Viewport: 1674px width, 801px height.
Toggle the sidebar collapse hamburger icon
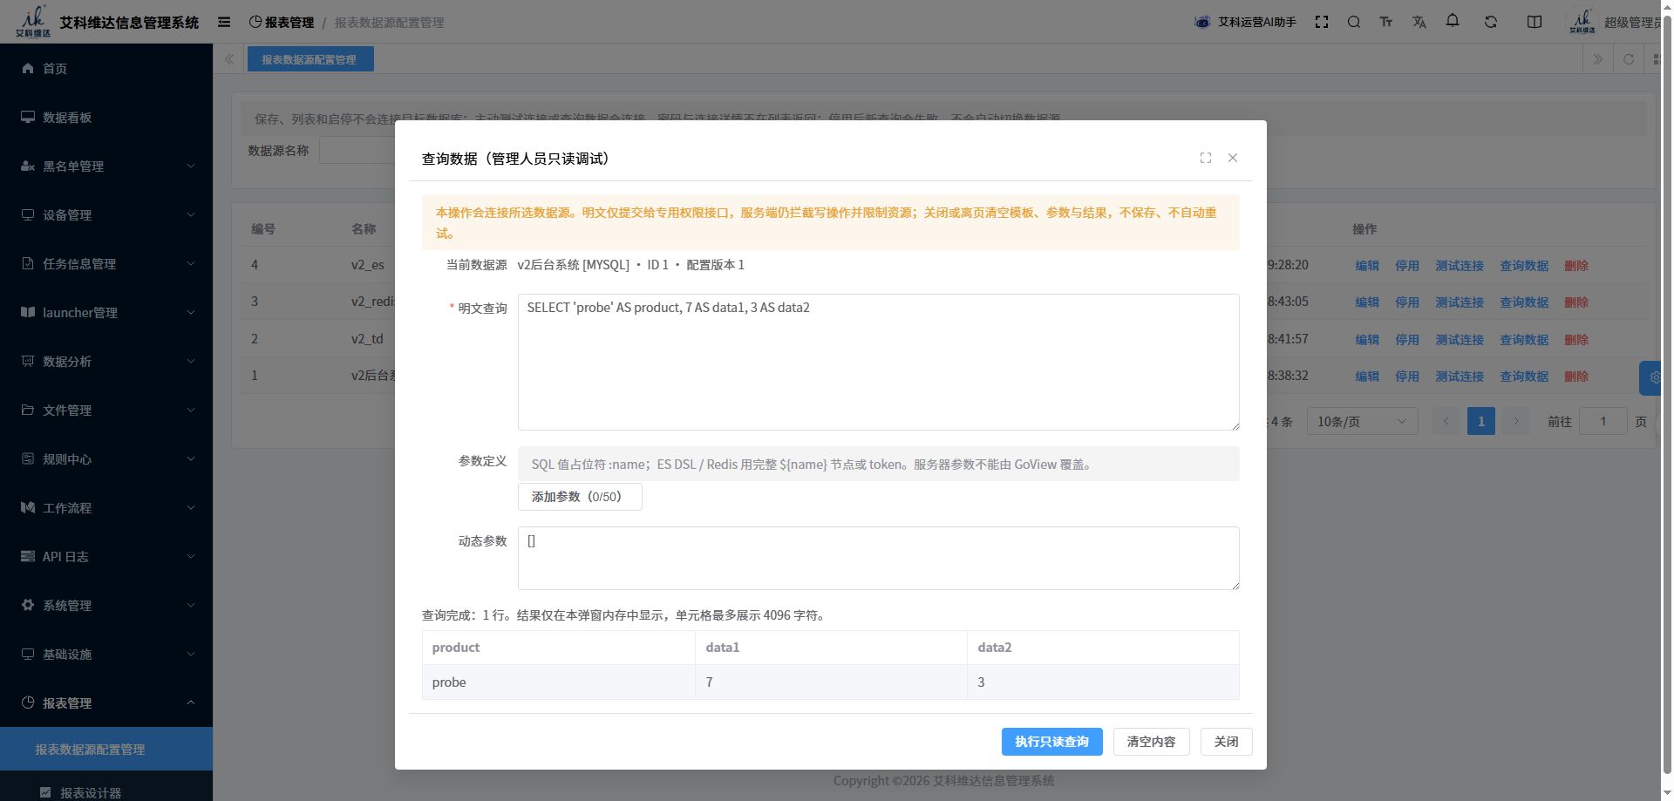[x=224, y=22]
